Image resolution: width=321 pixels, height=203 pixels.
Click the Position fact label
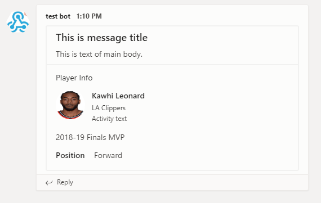point(70,155)
